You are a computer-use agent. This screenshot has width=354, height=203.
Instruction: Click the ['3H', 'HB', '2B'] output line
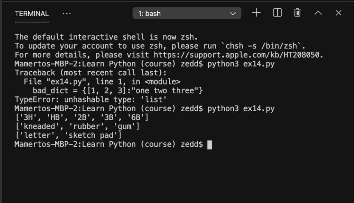pos(82,117)
